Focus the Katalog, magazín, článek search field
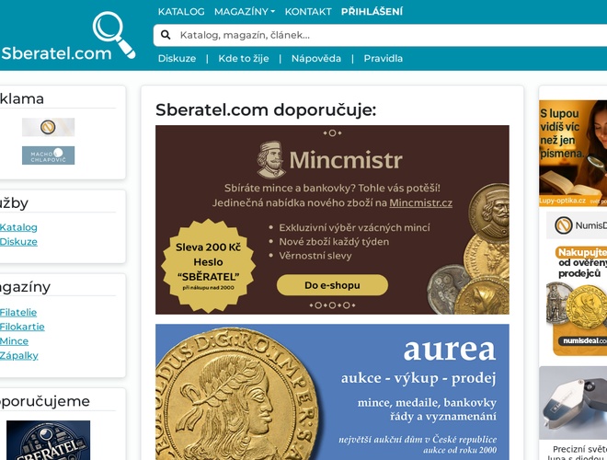Screen dimensions: 607x460 point(380,35)
